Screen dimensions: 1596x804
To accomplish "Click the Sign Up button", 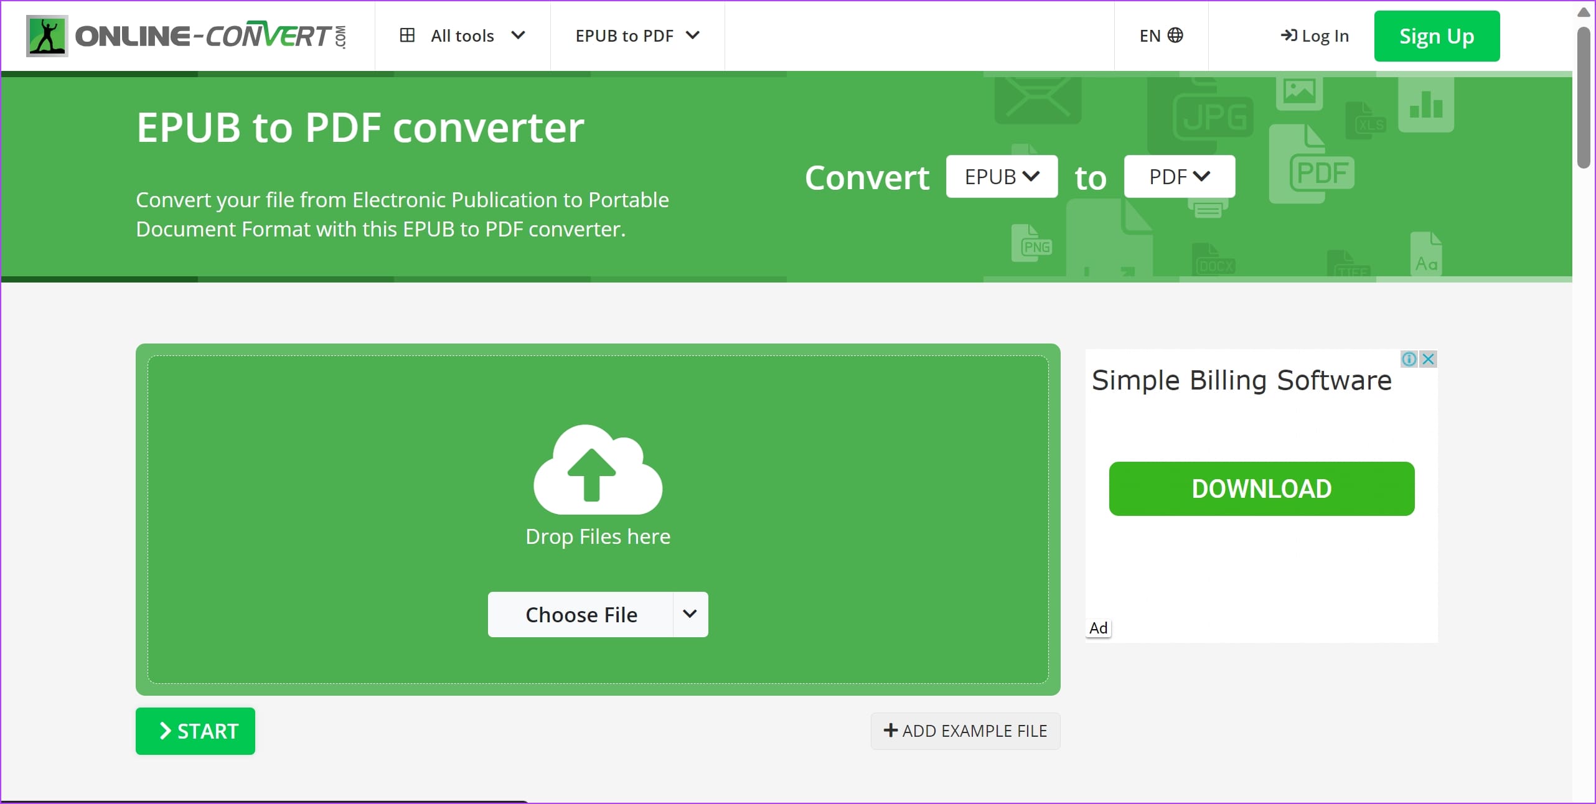I will [x=1437, y=35].
